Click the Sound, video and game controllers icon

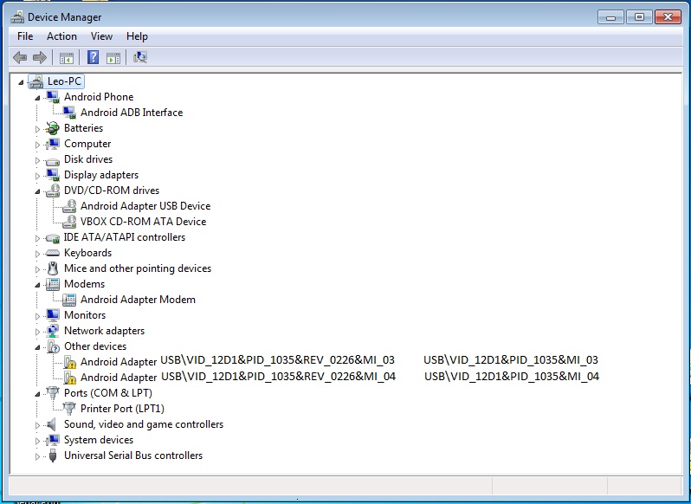point(52,424)
